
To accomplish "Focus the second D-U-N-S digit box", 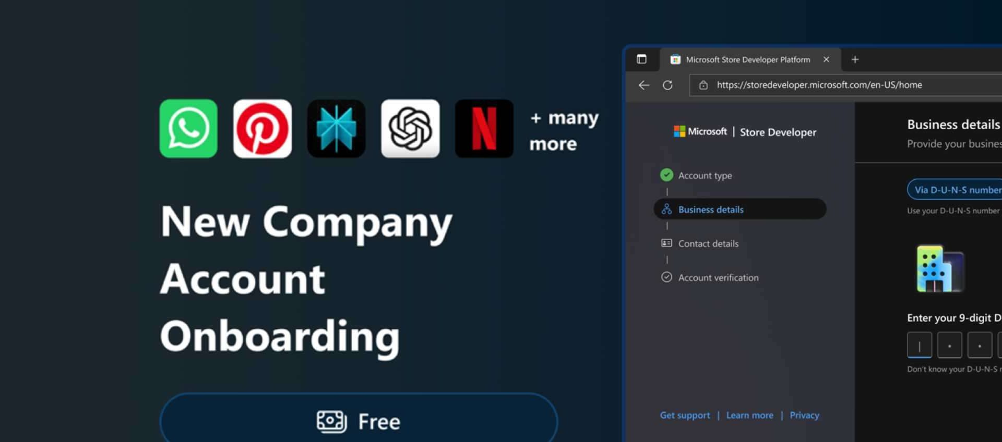I will click(x=949, y=345).
